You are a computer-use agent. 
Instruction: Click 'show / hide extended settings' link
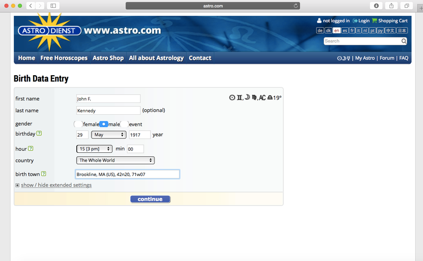click(56, 185)
